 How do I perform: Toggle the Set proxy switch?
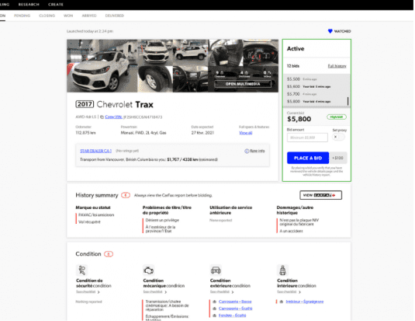[x=338, y=137]
